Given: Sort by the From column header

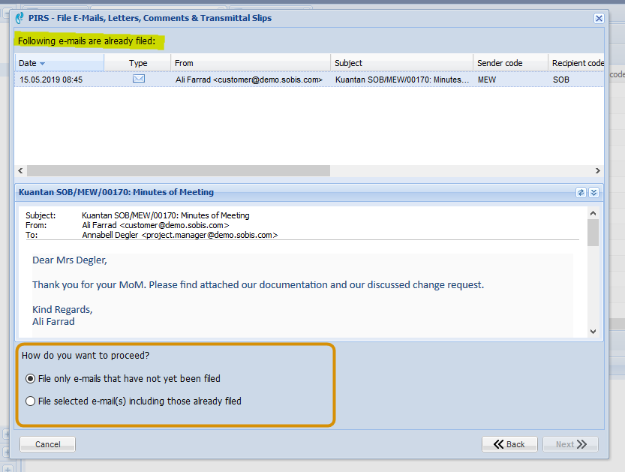Looking at the screenshot, I should tap(251, 63).
